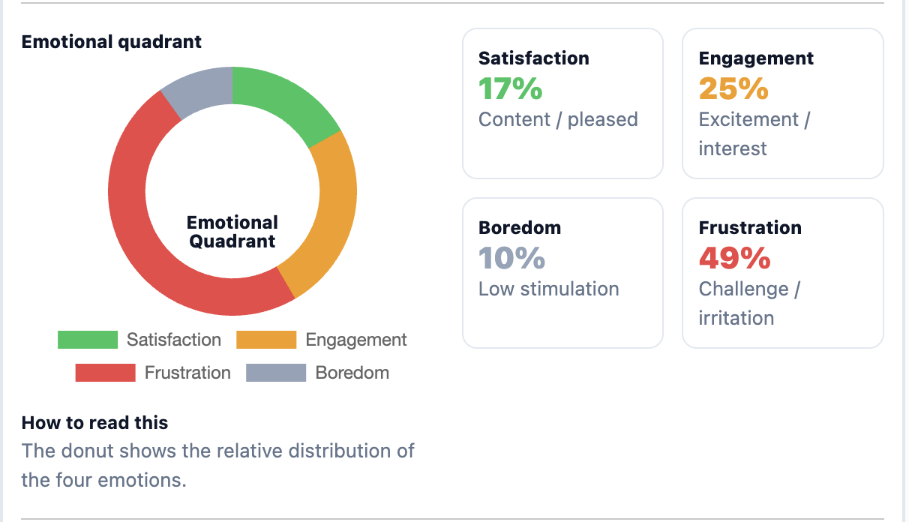Click the orange Engagement legend color box
This screenshot has height=522, width=909.
(266, 340)
